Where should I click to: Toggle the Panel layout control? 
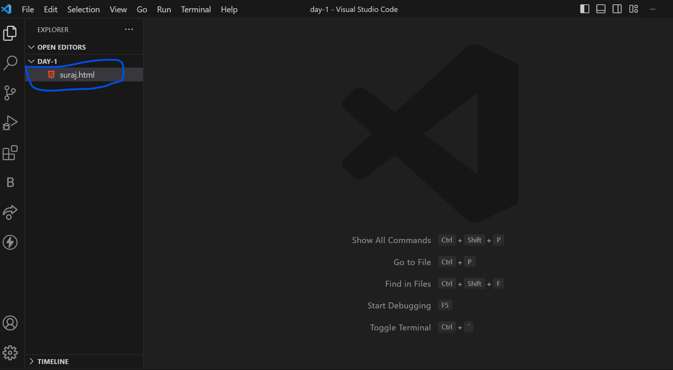pyautogui.click(x=601, y=9)
